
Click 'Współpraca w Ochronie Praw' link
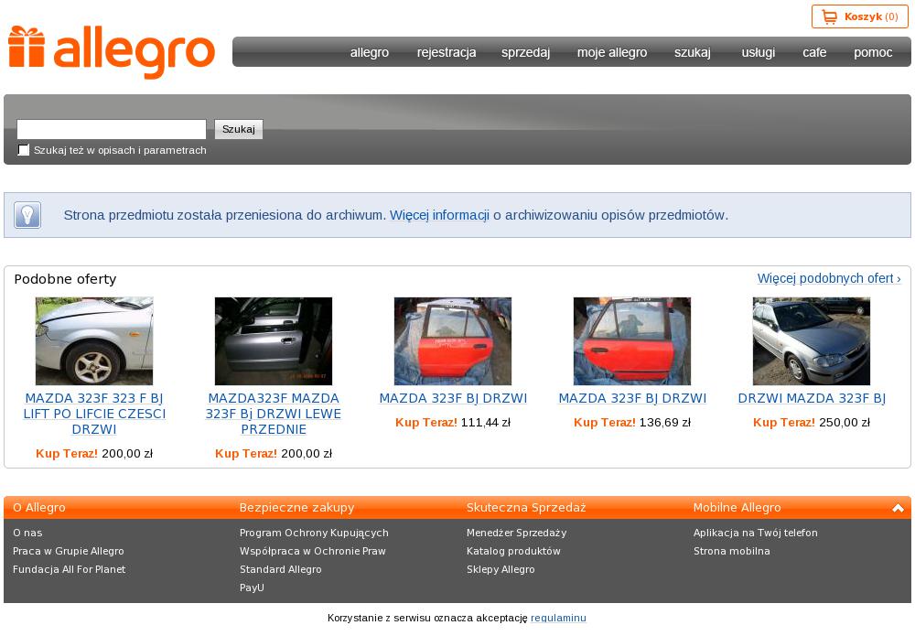pyautogui.click(x=313, y=551)
